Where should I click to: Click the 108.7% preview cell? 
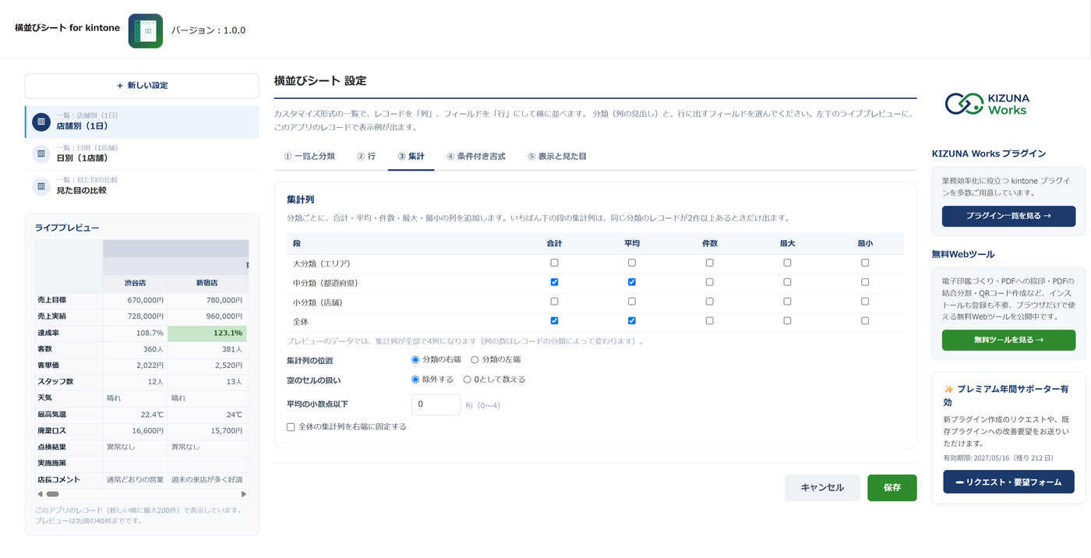(135, 333)
